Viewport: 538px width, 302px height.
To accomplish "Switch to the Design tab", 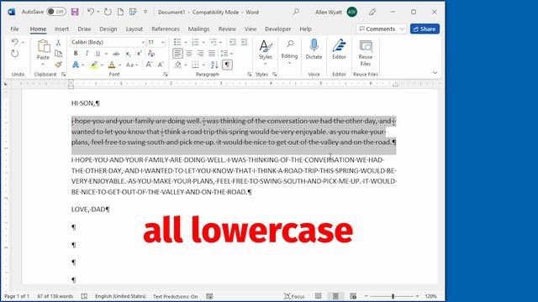I will click(108, 29).
